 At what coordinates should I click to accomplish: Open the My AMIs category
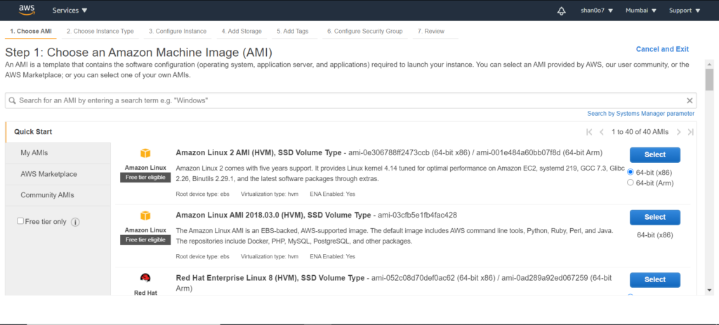point(58,153)
